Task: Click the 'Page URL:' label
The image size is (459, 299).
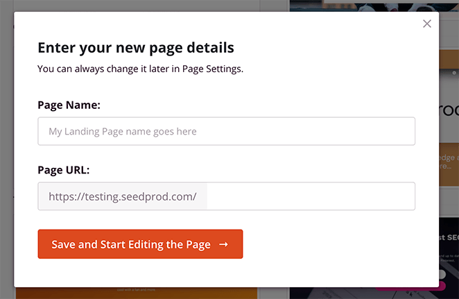Action: tap(64, 170)
